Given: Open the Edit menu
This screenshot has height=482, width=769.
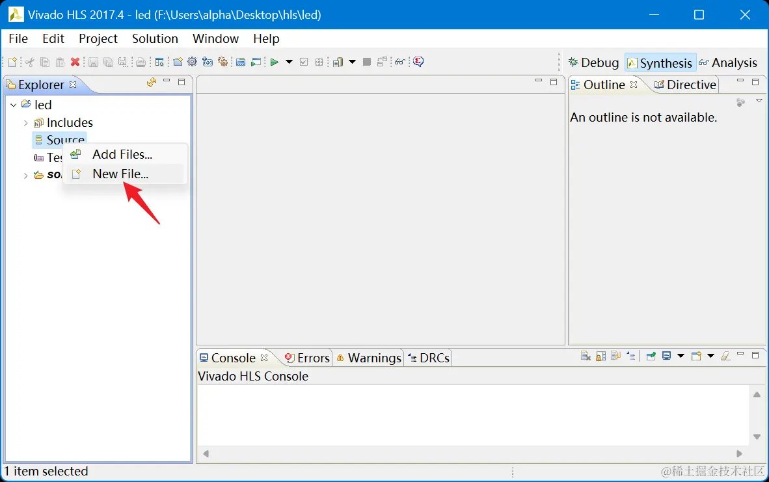Looking at the screenshot, I should (x=53, y=39).
